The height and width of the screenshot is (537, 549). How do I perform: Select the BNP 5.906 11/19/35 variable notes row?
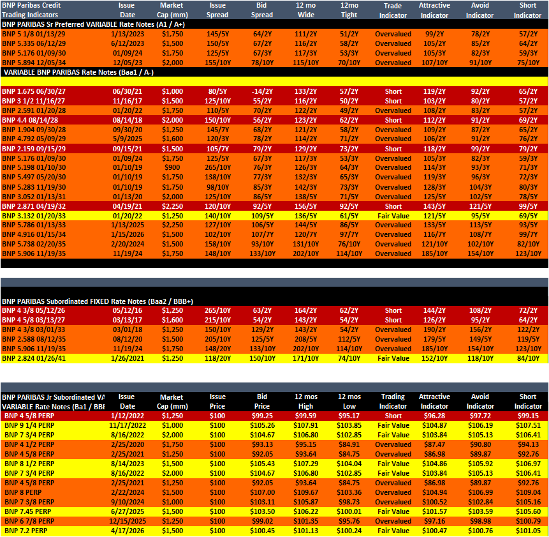coord(274,253)
